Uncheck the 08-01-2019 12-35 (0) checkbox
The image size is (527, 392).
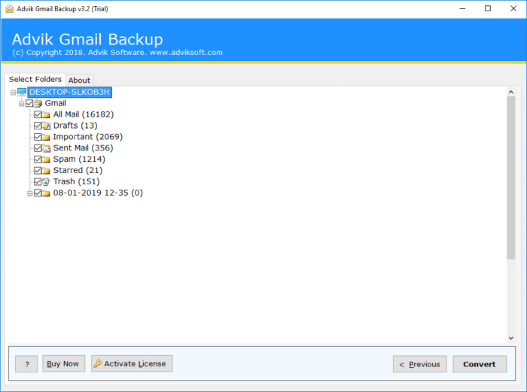[38, 193]
